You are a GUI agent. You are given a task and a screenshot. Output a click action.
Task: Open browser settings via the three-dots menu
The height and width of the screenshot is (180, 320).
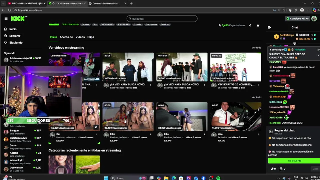coord(308,10)
